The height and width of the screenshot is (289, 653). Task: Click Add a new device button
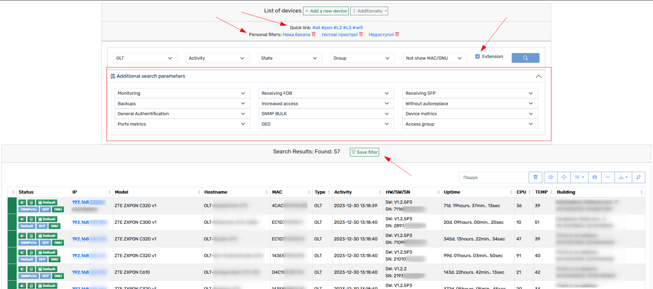(x=326, y=11)
